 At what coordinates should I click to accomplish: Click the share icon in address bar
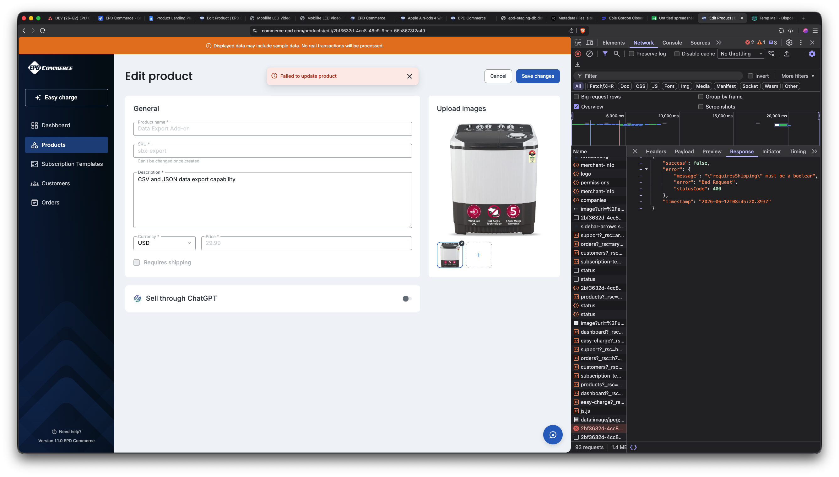tap(571, 31)
